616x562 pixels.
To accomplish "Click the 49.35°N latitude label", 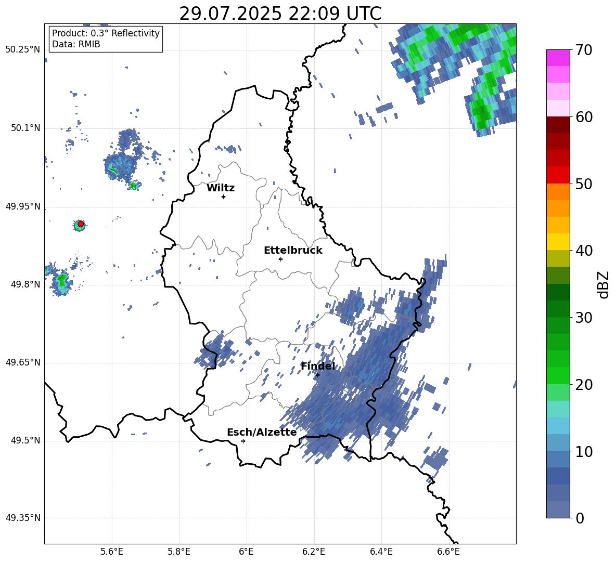I will pyautogui.click(x=23, y=518).
